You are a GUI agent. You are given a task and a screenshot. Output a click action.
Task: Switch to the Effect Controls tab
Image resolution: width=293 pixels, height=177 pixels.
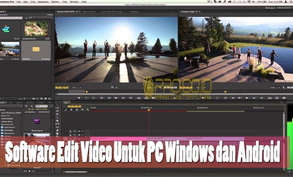(89, 12)
